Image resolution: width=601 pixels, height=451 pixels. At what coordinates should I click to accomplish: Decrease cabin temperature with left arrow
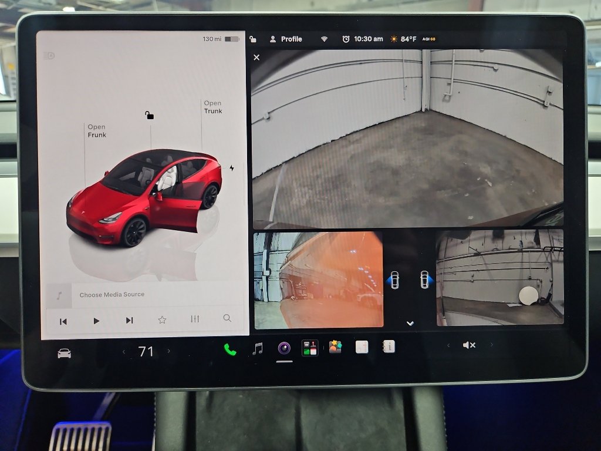pyautogui.click(x=124, y=351)
